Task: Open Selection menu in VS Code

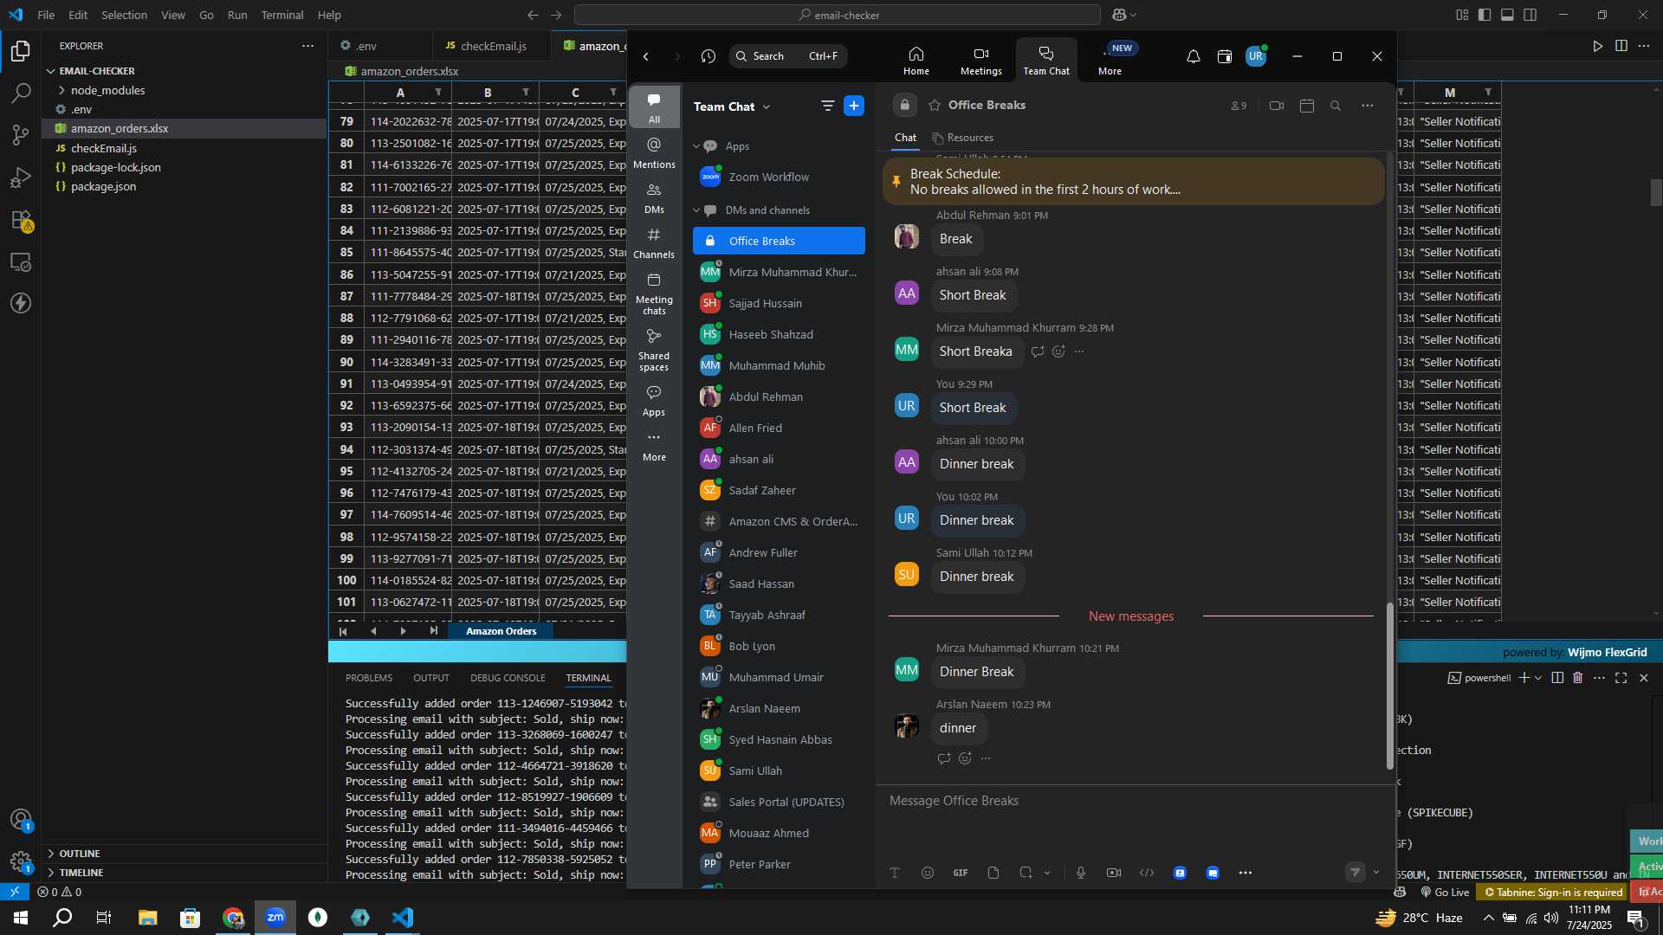Action: pos(124,15)
